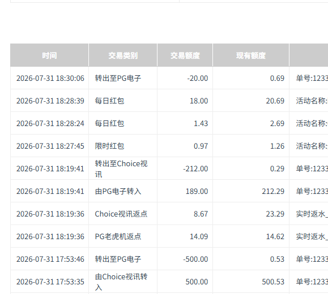
Task: Click the 现有额度 column header
Action: [x=251, y=55]
